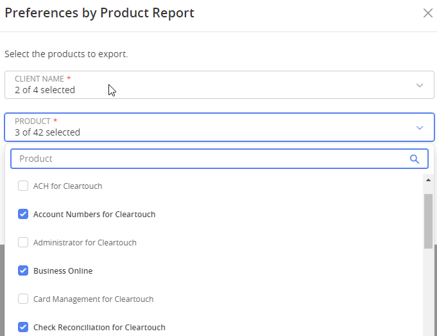
Task: Expand the Client Name dropdown chevron
Action: (420, 85)
